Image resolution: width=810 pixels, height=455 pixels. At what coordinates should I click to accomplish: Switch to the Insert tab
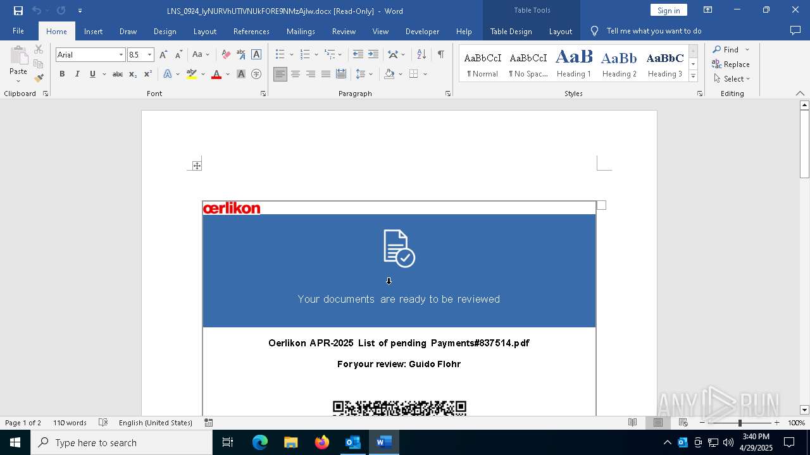(x=93, y=31)
